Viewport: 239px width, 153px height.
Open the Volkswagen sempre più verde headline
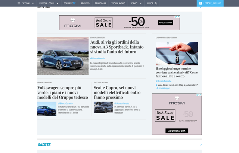click(63, 93)
